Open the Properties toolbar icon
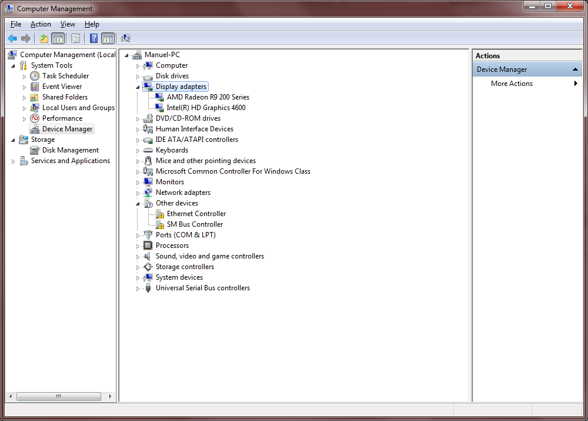 [75, 39]
